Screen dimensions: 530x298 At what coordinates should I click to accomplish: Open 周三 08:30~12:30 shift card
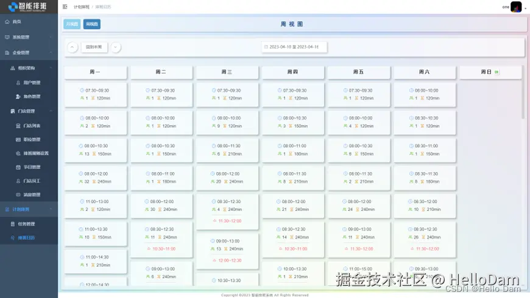[227, 212]
